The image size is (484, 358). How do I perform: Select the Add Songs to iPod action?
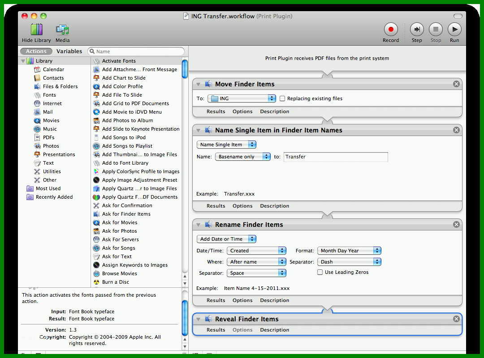[136, 137]
